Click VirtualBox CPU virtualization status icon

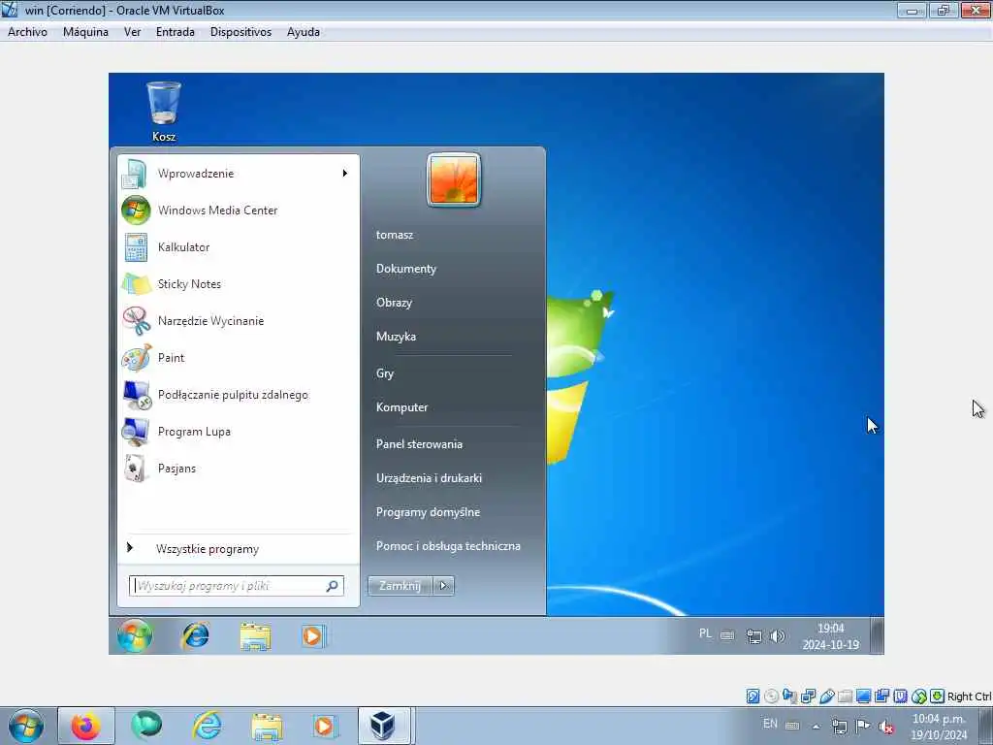click(x=900, y=696)
